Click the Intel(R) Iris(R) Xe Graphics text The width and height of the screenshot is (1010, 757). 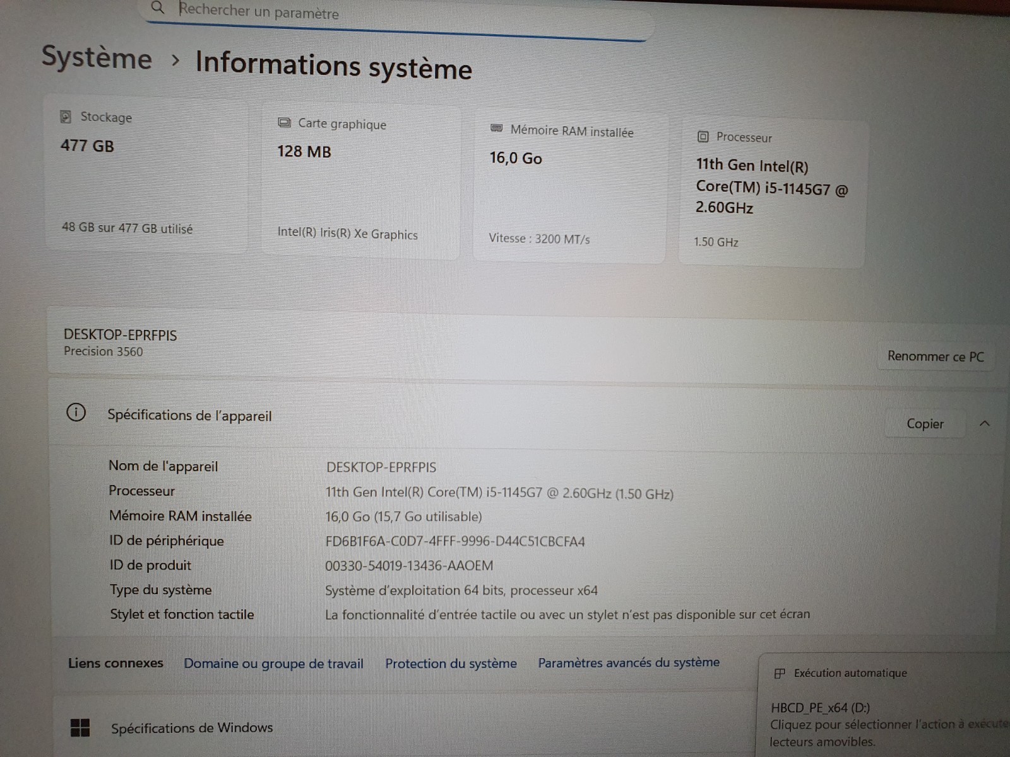tap(348, 233)
